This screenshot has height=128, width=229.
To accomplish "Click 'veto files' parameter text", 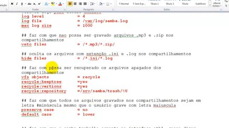I will [x=34, y=44].
